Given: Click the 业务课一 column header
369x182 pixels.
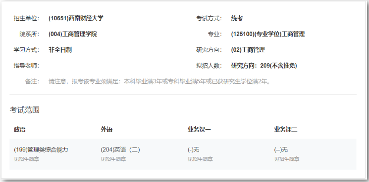Looking at the screenshot, I should click(199, 129).
